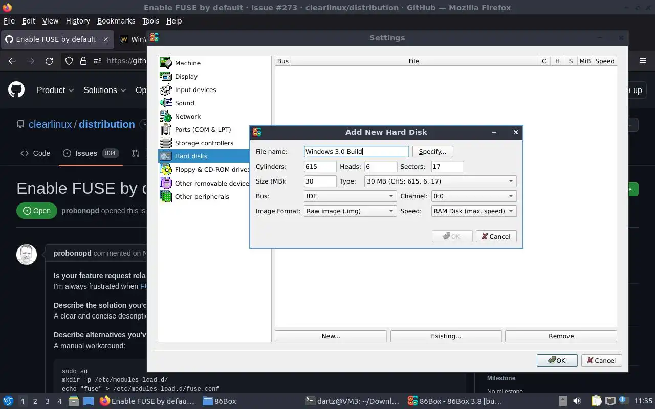
Task: Open Firefox File menu
Action: click(9, 21)
